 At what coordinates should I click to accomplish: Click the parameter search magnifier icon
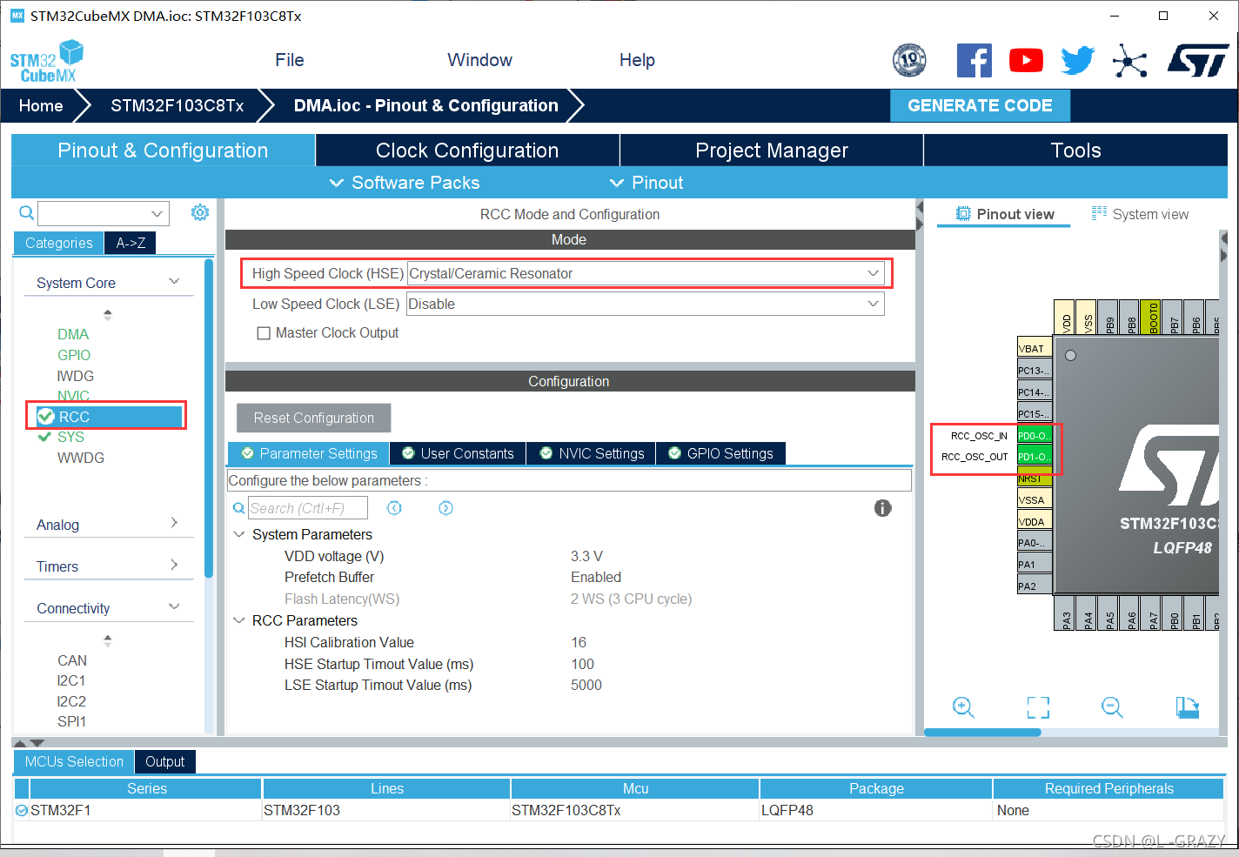tap(238, 508)
